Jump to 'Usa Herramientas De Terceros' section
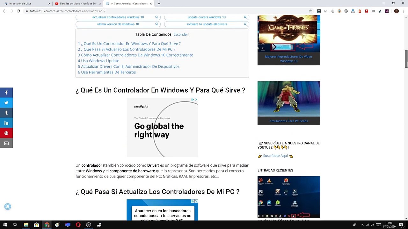The image size is (408, 229). (107, 72)
